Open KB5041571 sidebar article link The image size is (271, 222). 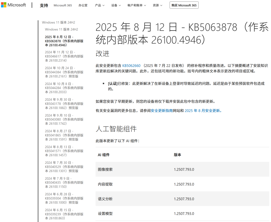point(64,151)
